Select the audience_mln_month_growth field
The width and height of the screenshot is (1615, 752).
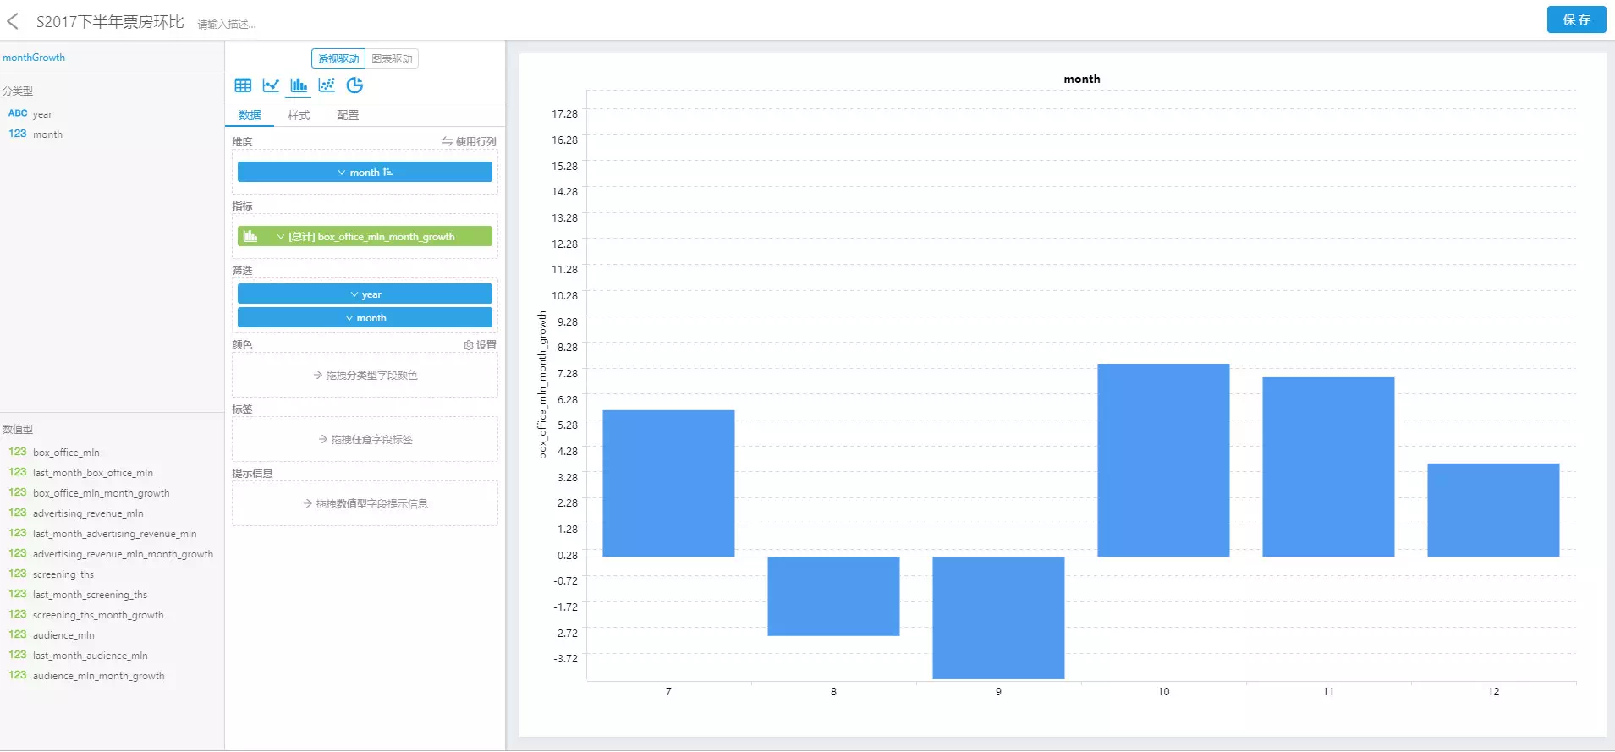click(98, 676)
